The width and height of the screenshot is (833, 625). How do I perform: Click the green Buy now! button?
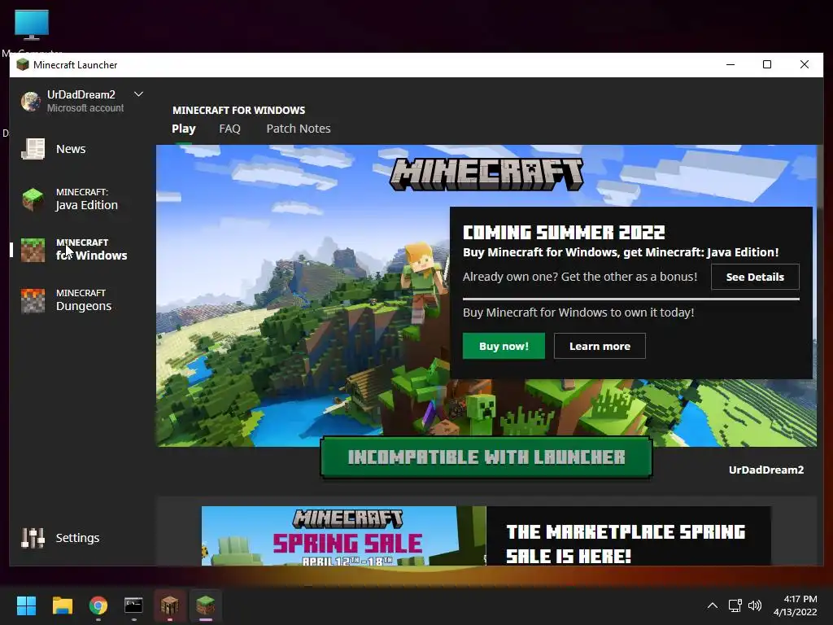tap(504, 346)
